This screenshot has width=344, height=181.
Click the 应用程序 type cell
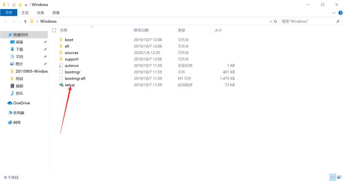click(185, 85)
